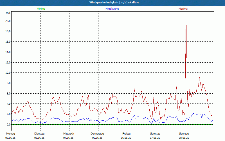Screen dimensions: 225x141
Task: Click the 03.06.25 date label
Action: pyautogui.click(x=39, y=138)
